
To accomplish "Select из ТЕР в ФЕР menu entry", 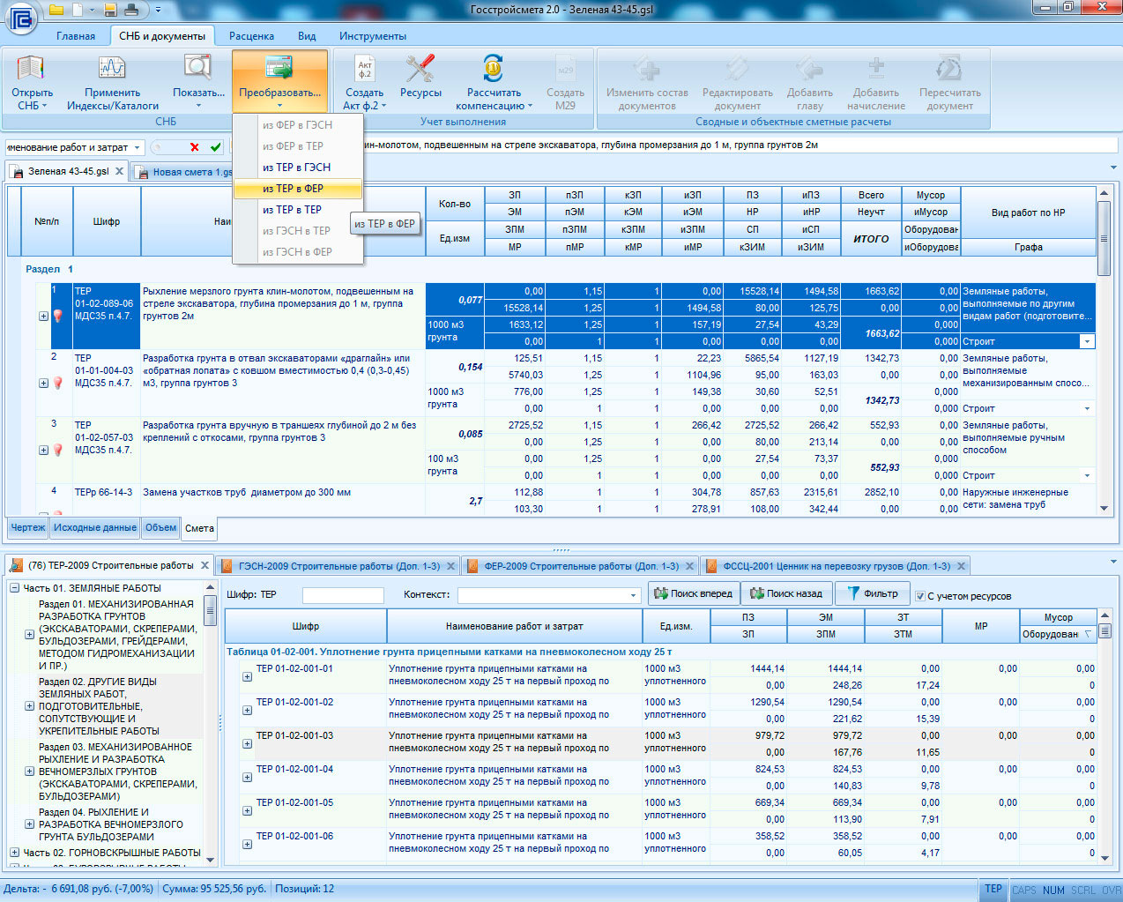I will click(293, 189).
